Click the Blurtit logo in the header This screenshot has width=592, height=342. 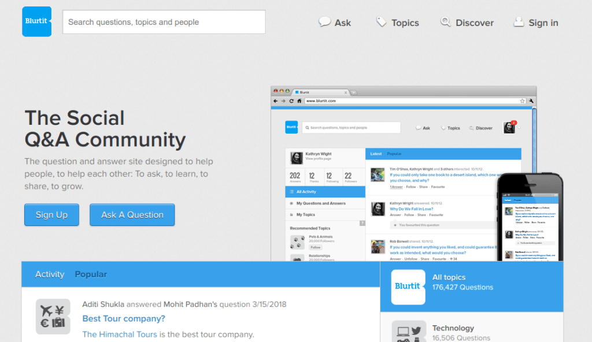pos(36,21)
